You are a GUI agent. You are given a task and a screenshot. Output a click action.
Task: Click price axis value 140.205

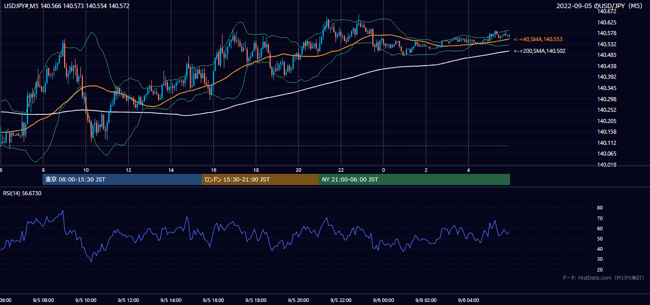pyautogui.click(x=607, y=121)
